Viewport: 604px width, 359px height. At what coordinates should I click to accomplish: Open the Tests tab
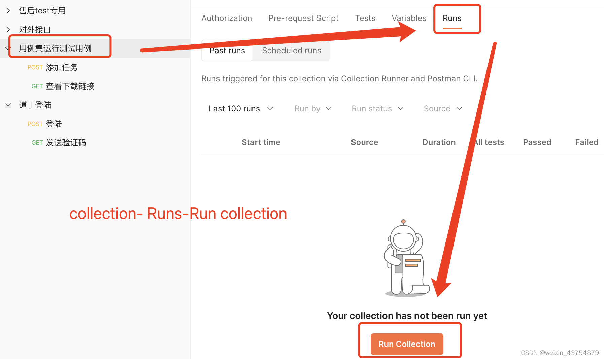pos(365,18)
